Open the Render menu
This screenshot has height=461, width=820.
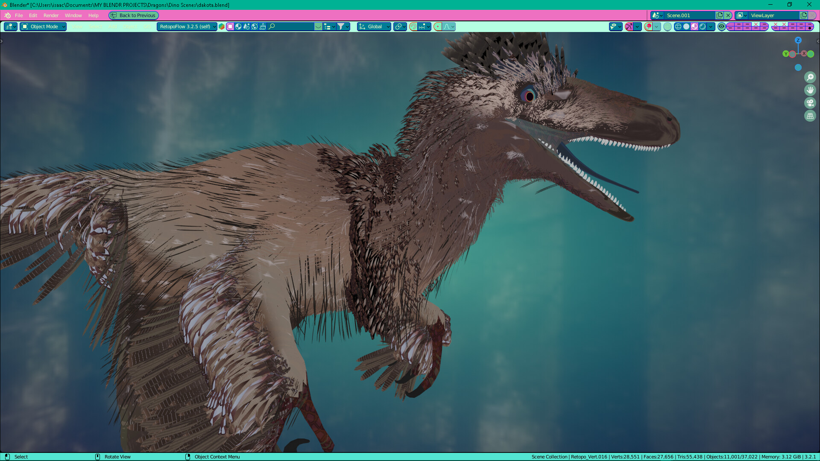(51, 15)
